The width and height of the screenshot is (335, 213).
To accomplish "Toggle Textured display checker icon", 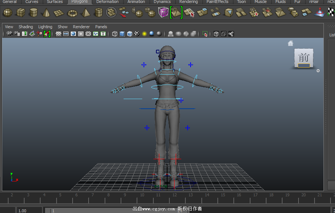I will click(x=137, y=34).
